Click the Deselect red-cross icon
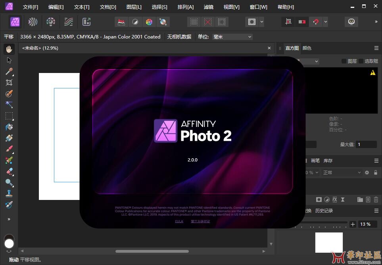Image resolution: width=382 pixels, height=265 pixels. tap(207, 22)
